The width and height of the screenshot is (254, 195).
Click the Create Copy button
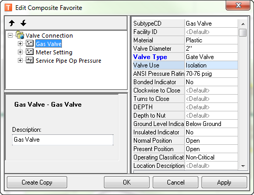pos(37,182)
